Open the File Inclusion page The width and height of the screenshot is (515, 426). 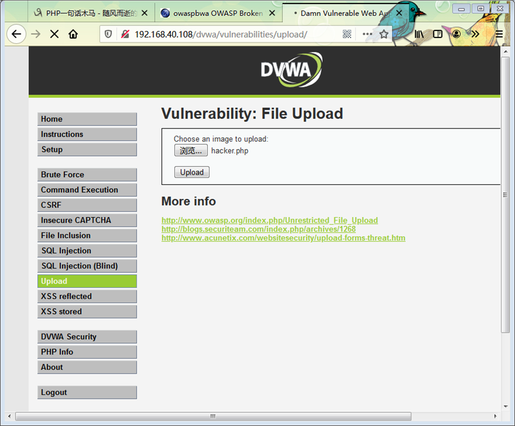87,236
